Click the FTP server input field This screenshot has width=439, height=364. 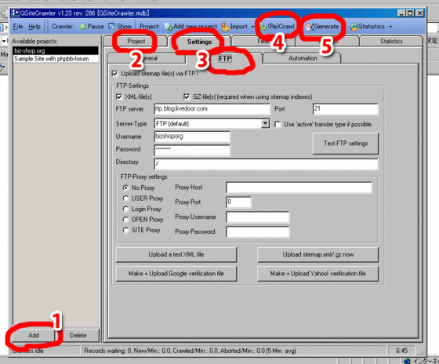coord(212,109)
